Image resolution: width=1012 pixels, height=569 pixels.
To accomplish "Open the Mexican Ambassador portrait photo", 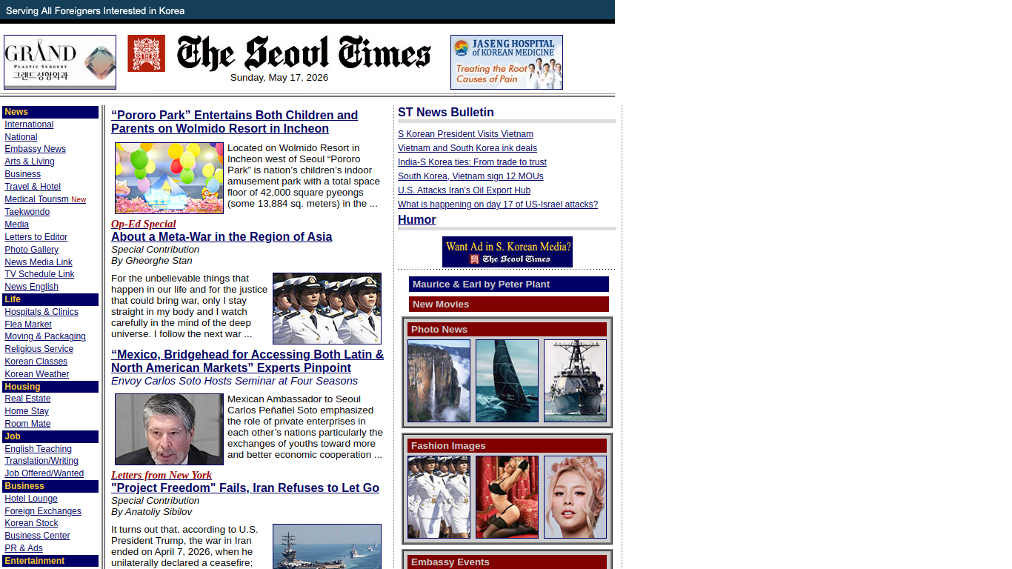I will (x=169, y=429).
